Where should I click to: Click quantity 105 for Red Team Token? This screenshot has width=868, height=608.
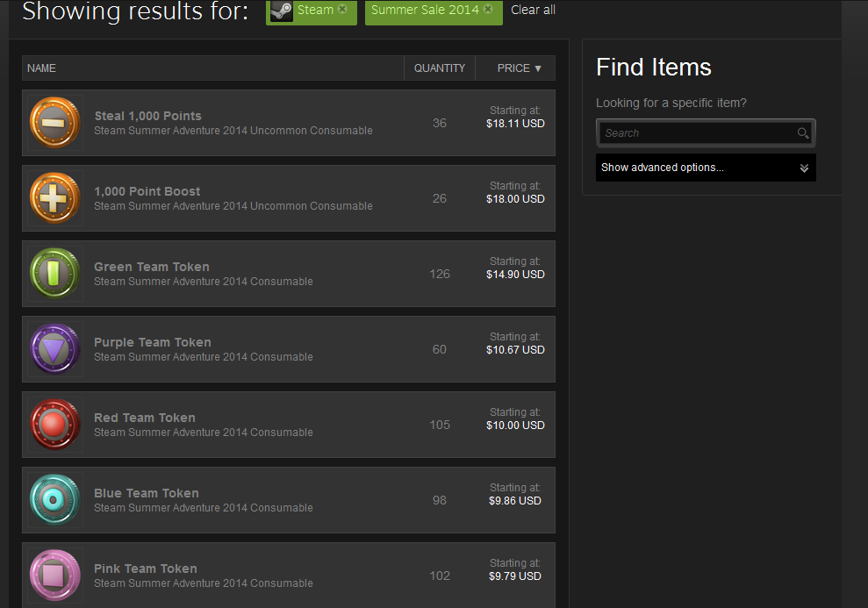(440, 425)
